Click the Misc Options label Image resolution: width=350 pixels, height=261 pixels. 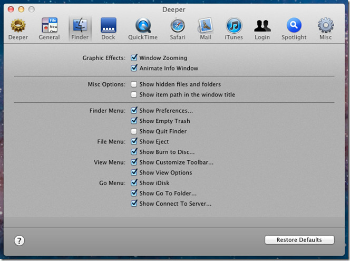tap(106, 84)
